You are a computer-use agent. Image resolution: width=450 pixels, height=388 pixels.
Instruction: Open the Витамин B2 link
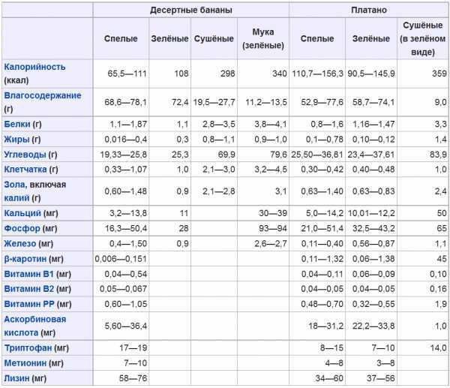pyautogui.click(x=29, y=289)
